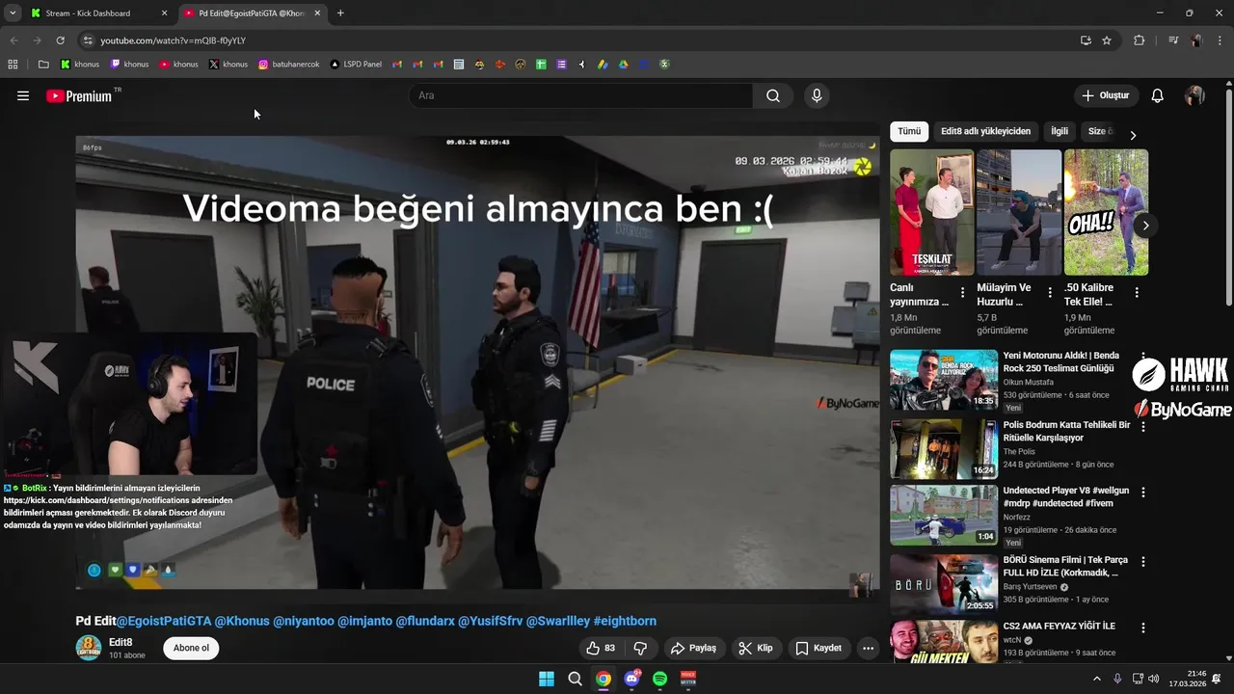Open the bookmarks folder icon

point(43,65)
